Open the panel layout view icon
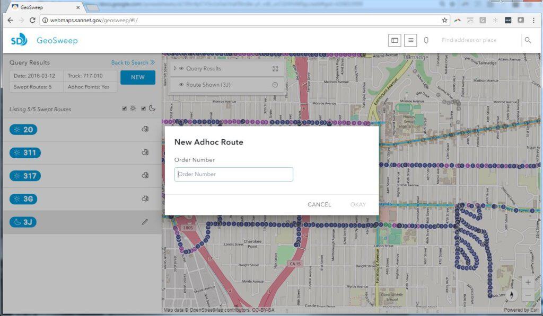The width and height of the screenshot is (543, 316). [x=394, y=40]
